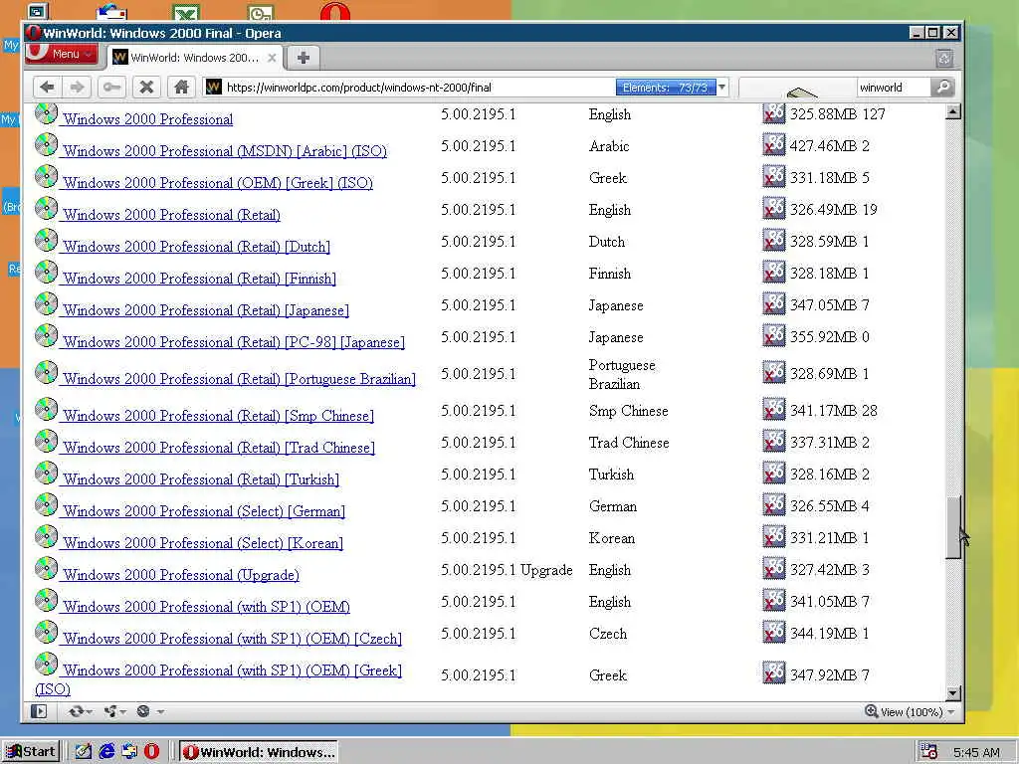Open the Opera Menu button
This screenshot has width=1019, height=764.
63,54
